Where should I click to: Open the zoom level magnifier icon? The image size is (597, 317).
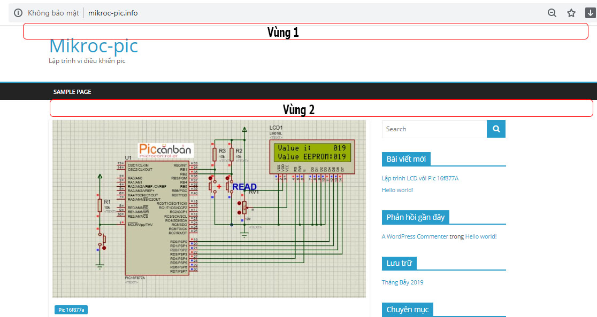(x=552, y=13)
